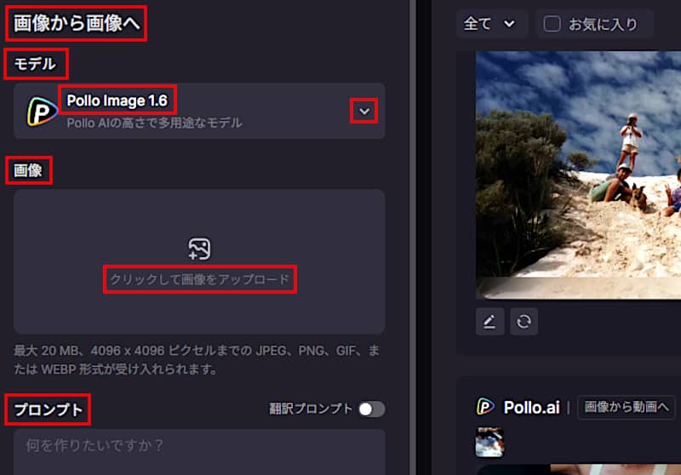Click the モデル section label
This screenshot has height=475, width=681.
pyautogui.click(x=35, y=64)
